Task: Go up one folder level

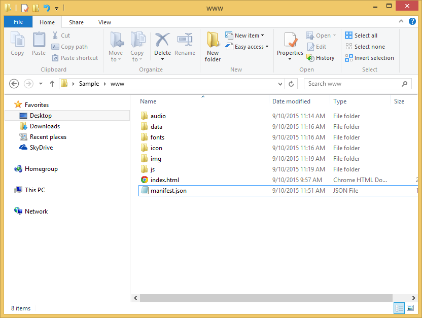Action: tap(52, 84)
